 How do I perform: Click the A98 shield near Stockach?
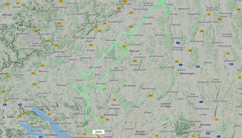click(20, 104)
